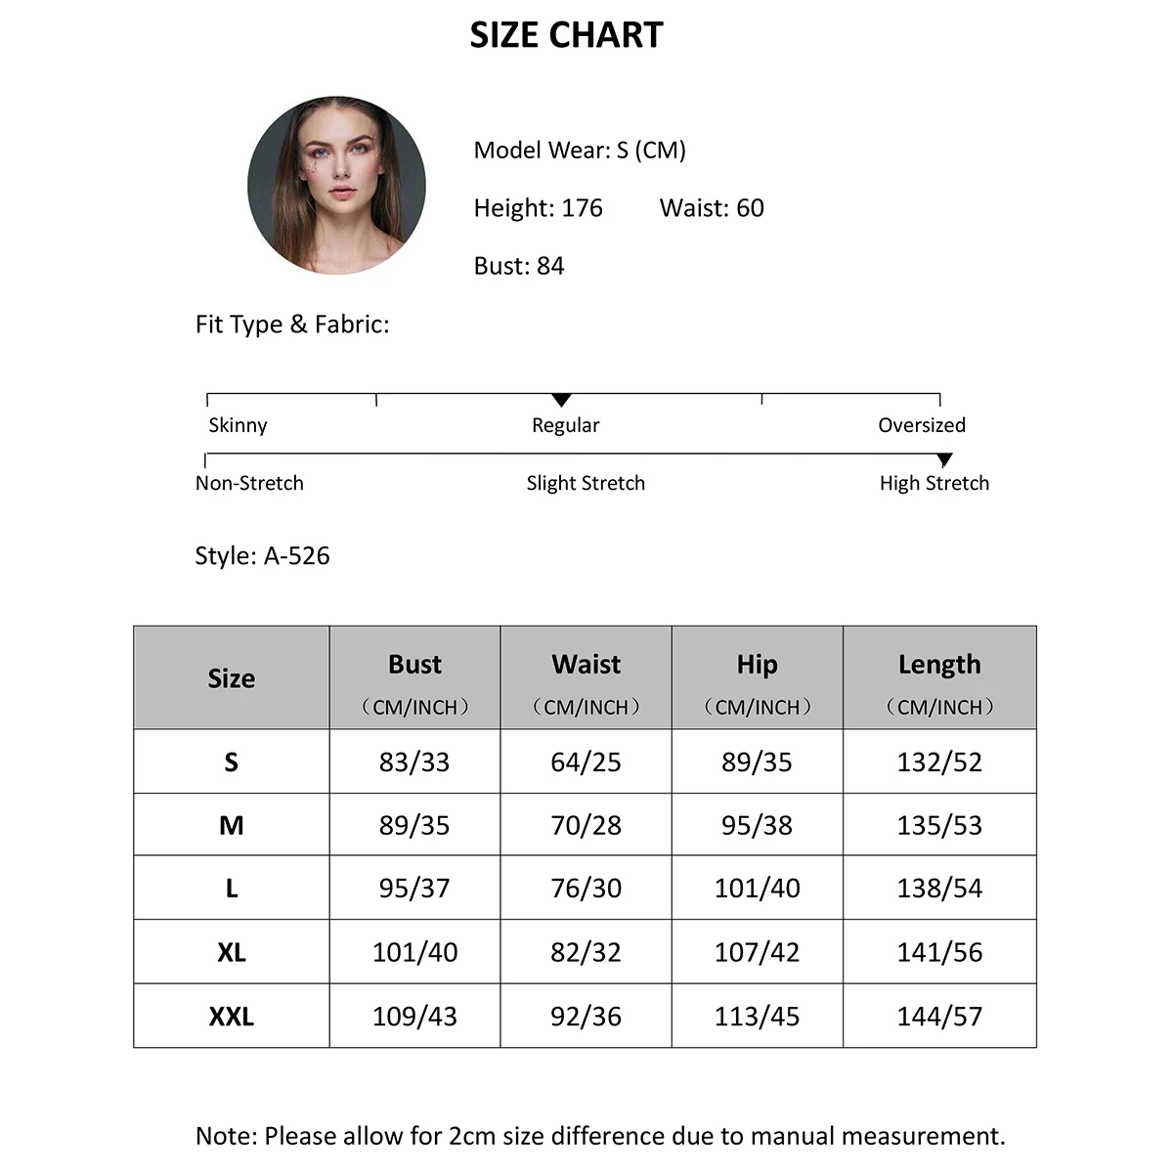Click the Regular fit triangle marker
1173x1173 pixels.
click(561, 400)
